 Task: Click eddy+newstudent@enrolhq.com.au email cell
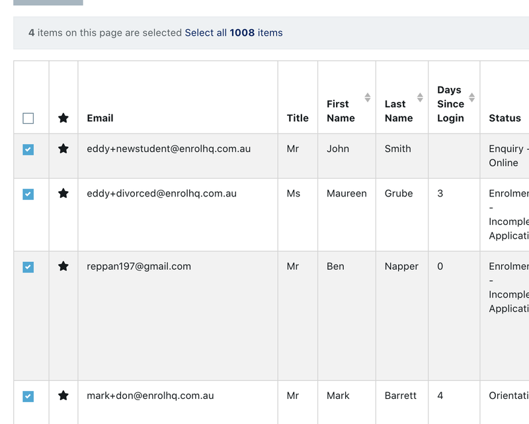[169, 149]
